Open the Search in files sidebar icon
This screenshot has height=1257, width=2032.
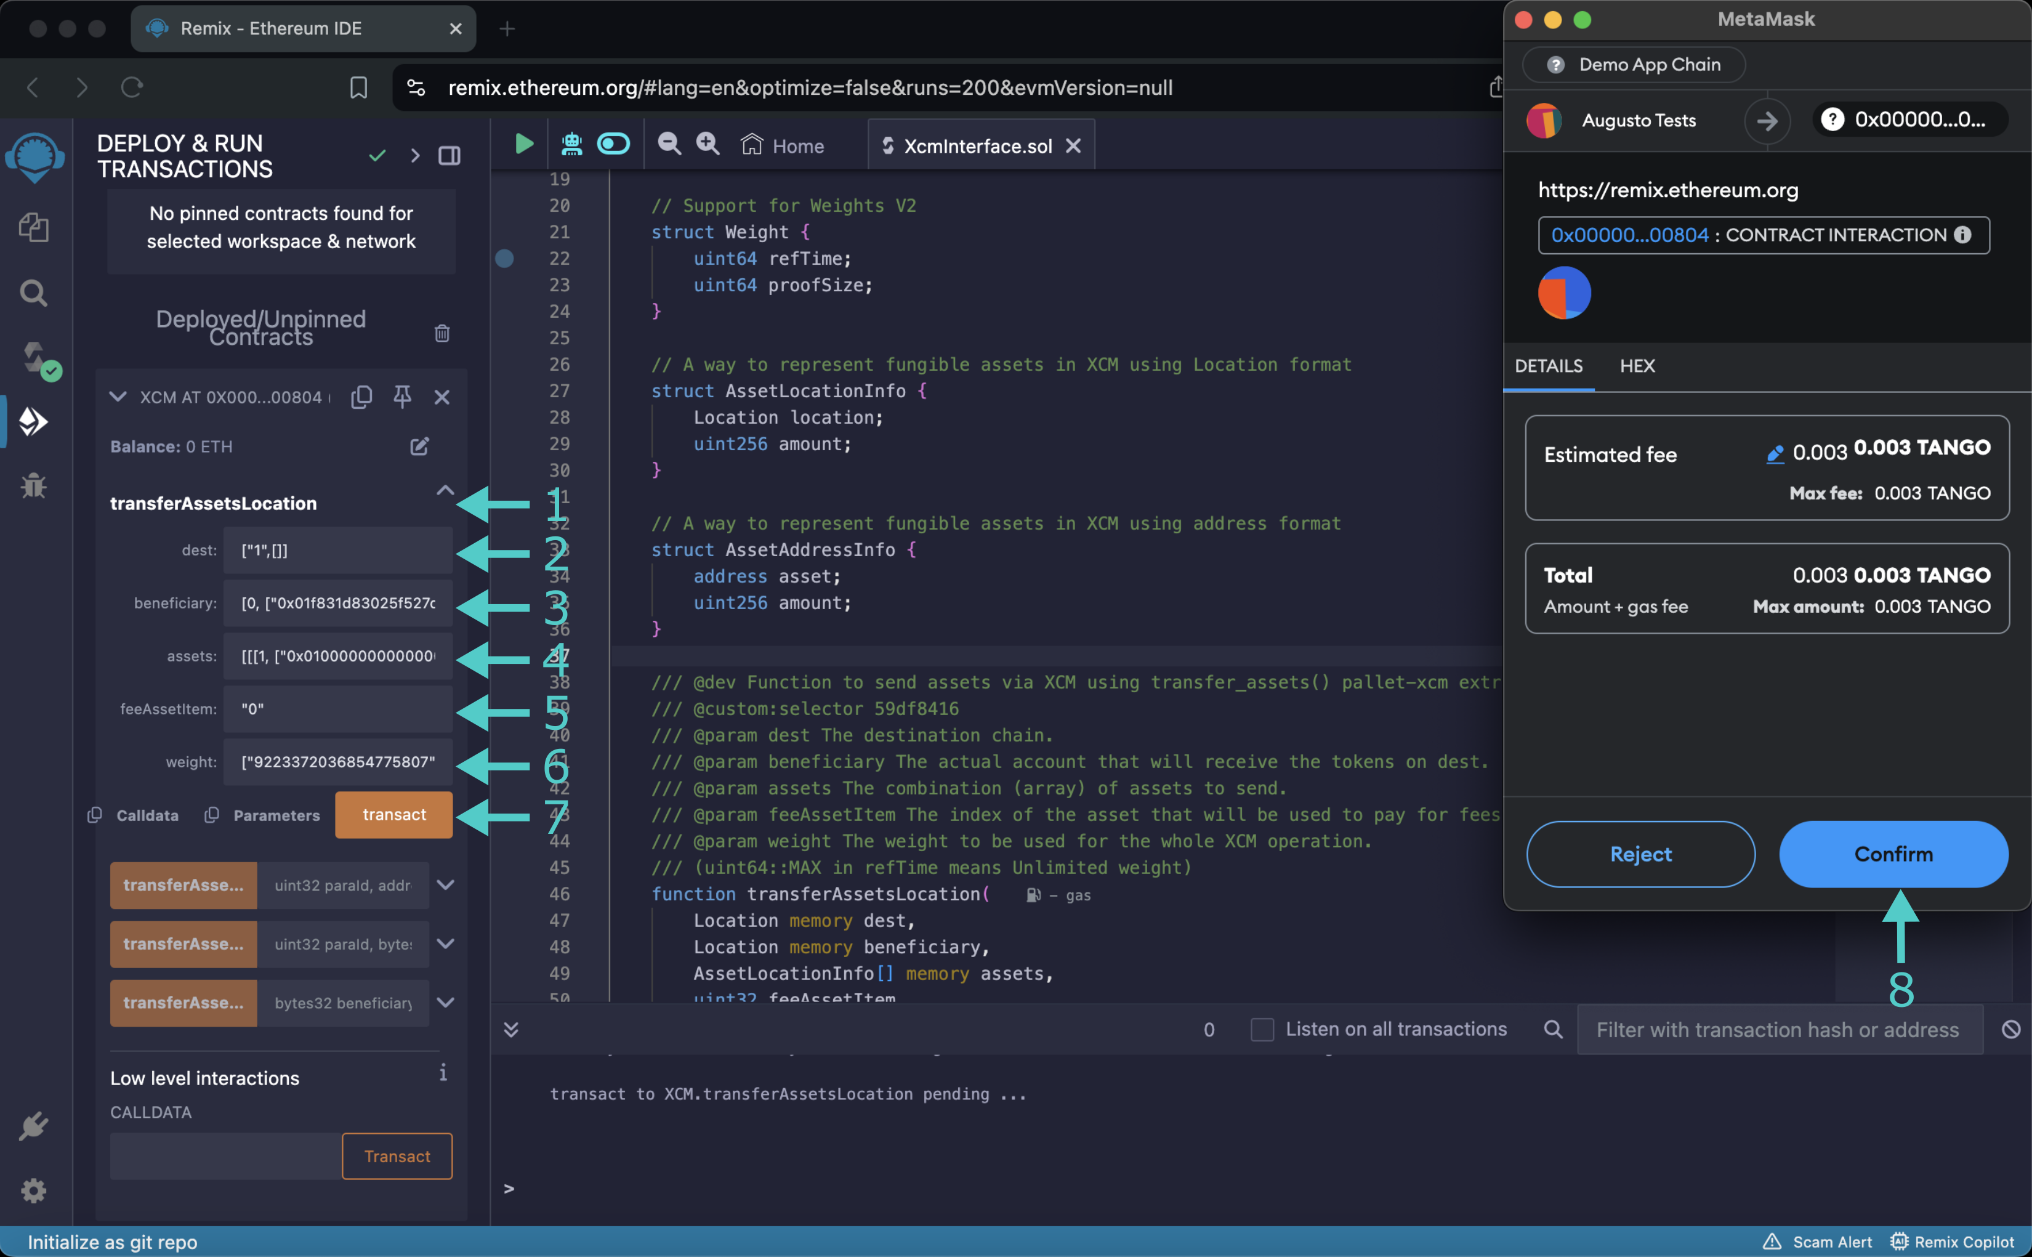33,293
